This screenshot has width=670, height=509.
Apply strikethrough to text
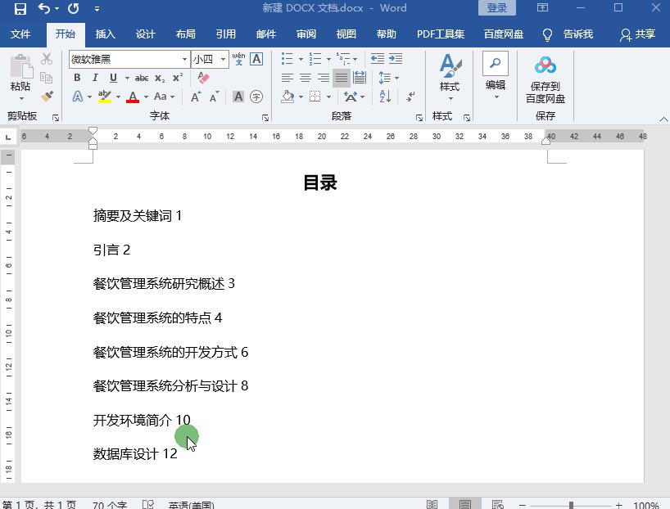point(143,77)
